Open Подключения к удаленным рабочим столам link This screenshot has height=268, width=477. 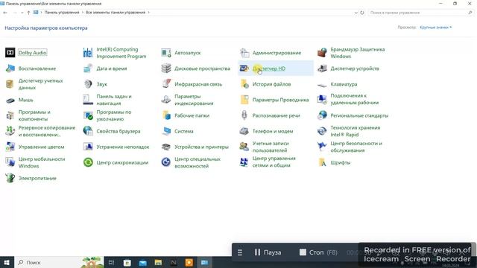(355, 99)
